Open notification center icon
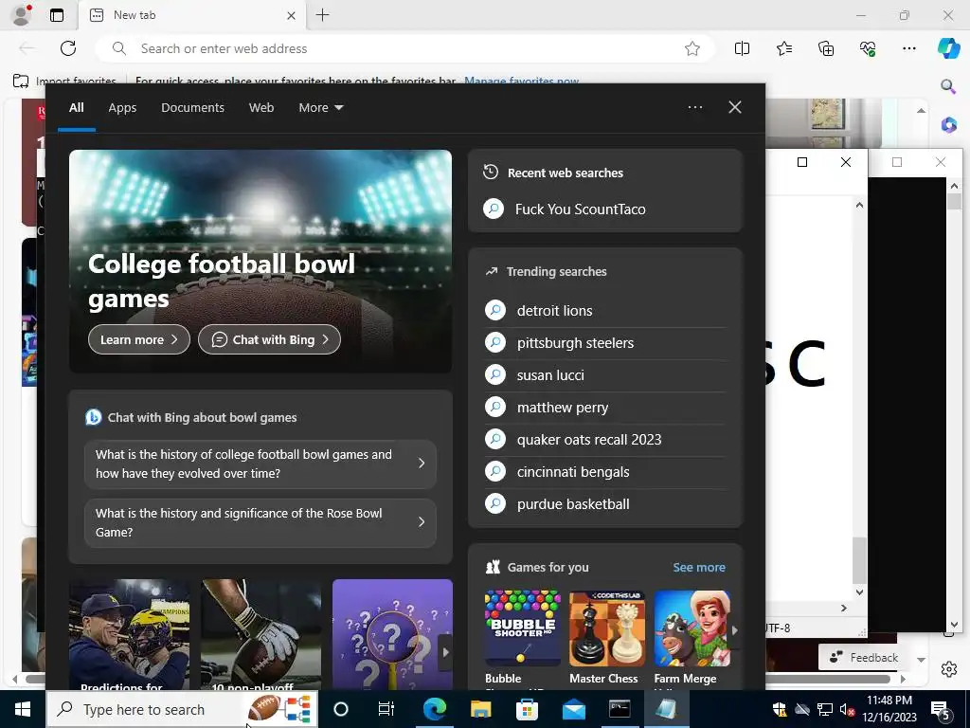Viewport: 970px width, 728px height. pos(941,709)
